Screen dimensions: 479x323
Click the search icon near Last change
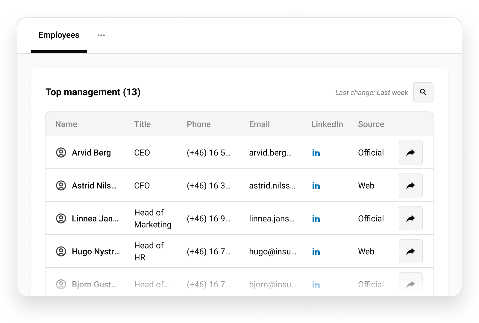[x=423, y=92]
